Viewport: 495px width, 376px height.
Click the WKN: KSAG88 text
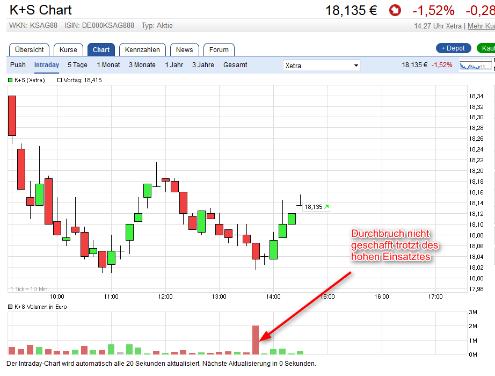point(33,26)
